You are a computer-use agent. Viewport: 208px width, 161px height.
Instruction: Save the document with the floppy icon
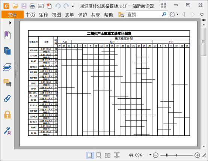point(24,6)
